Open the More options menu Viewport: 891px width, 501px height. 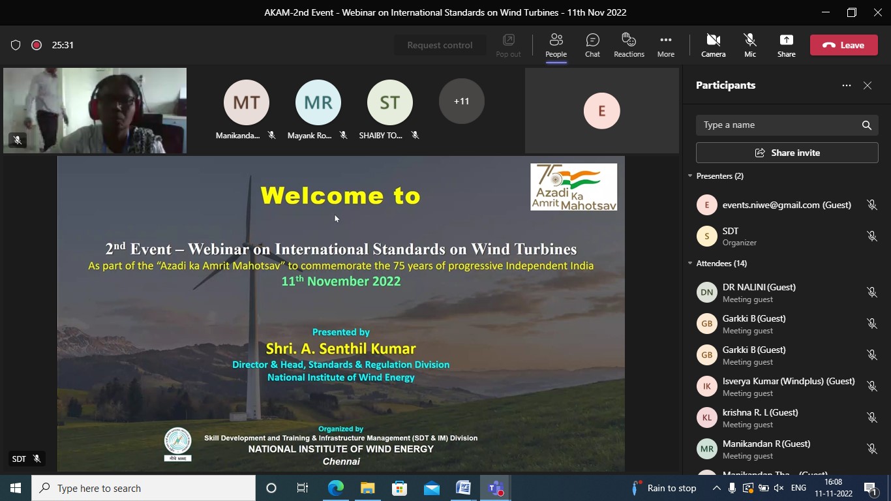665,45
